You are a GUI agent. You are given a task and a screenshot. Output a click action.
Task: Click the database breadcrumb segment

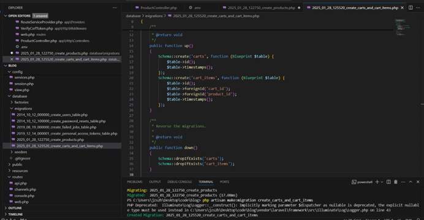(x=133, y=16)
